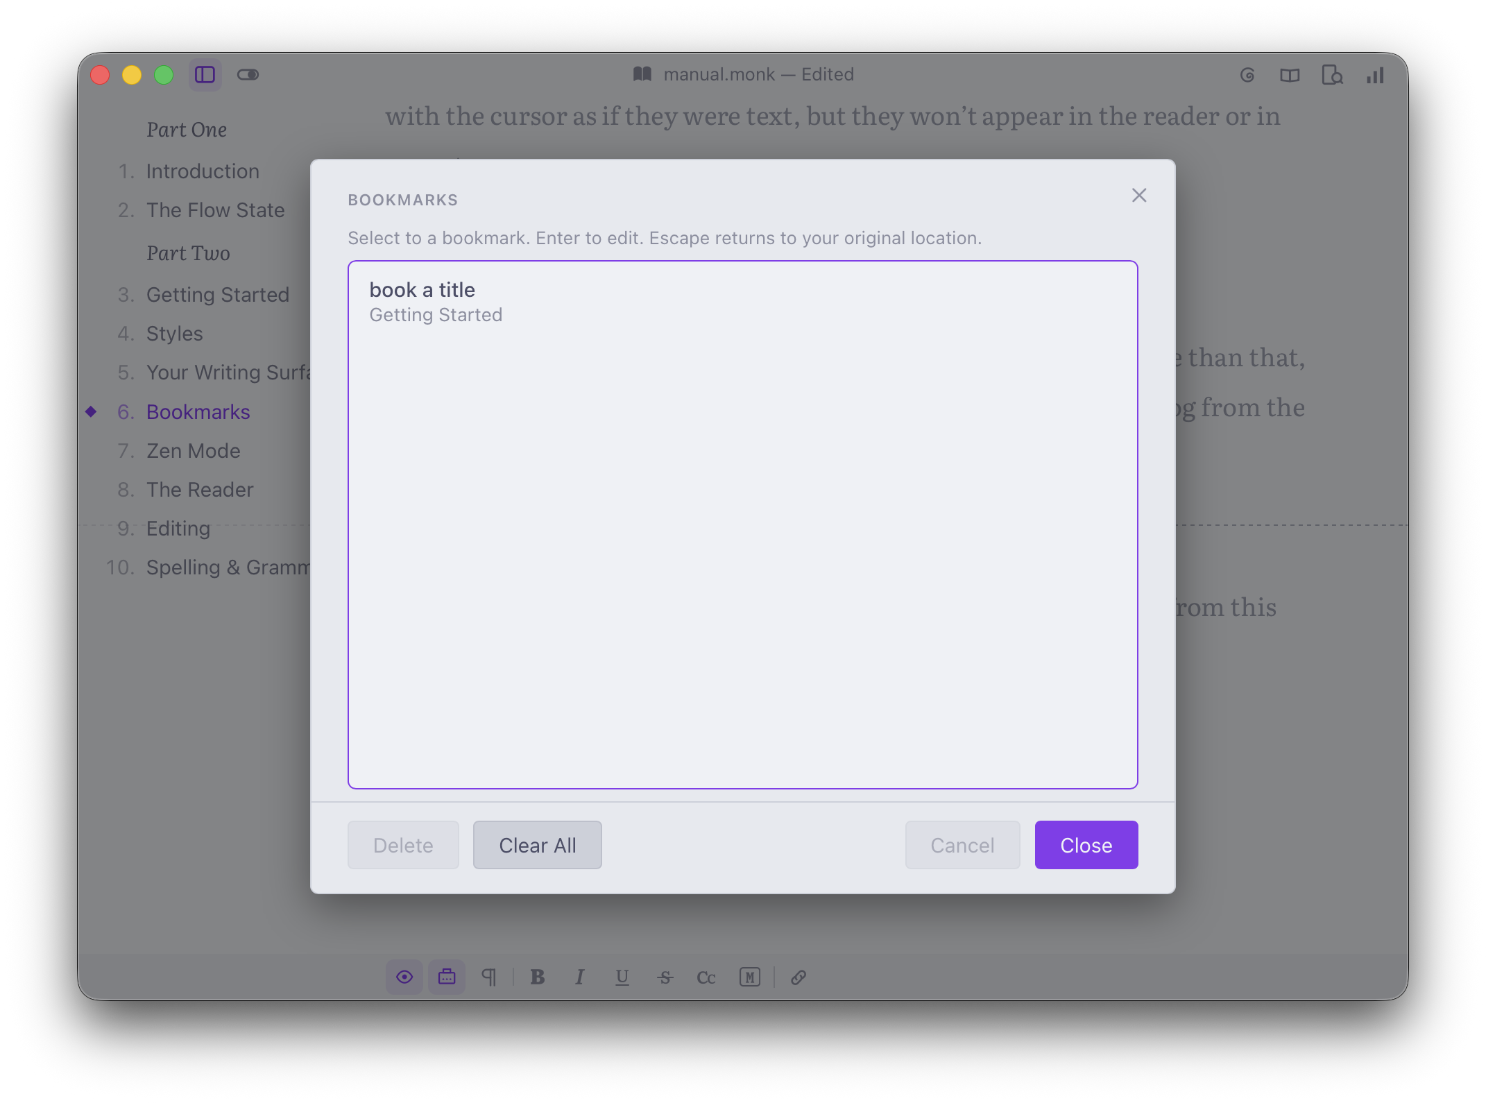The height and width of the screenshot is (1103, 1486).
Task: Select the 'book a title' bookmark
Action: [x=742, y=302]
